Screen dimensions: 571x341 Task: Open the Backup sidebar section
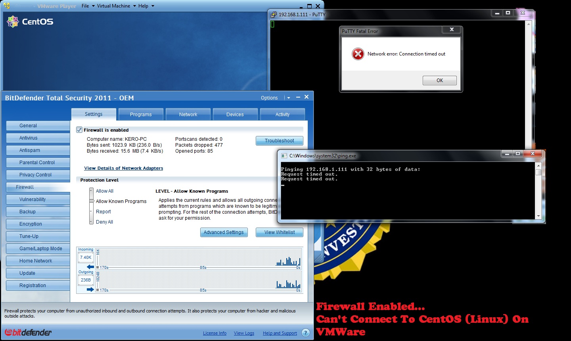click(x=38, y=212)
